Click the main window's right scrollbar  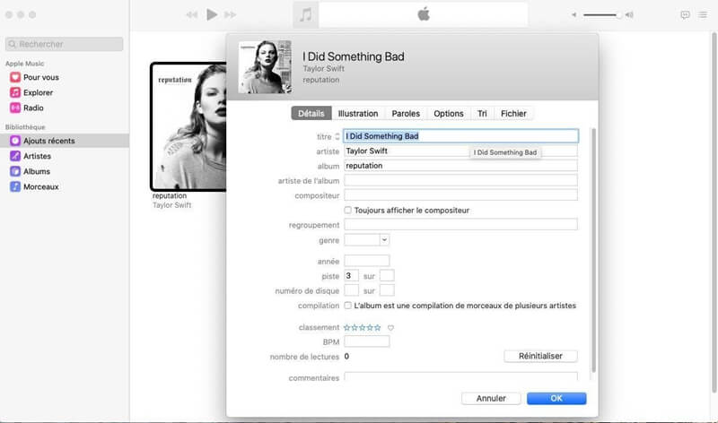tap(714, 212)
